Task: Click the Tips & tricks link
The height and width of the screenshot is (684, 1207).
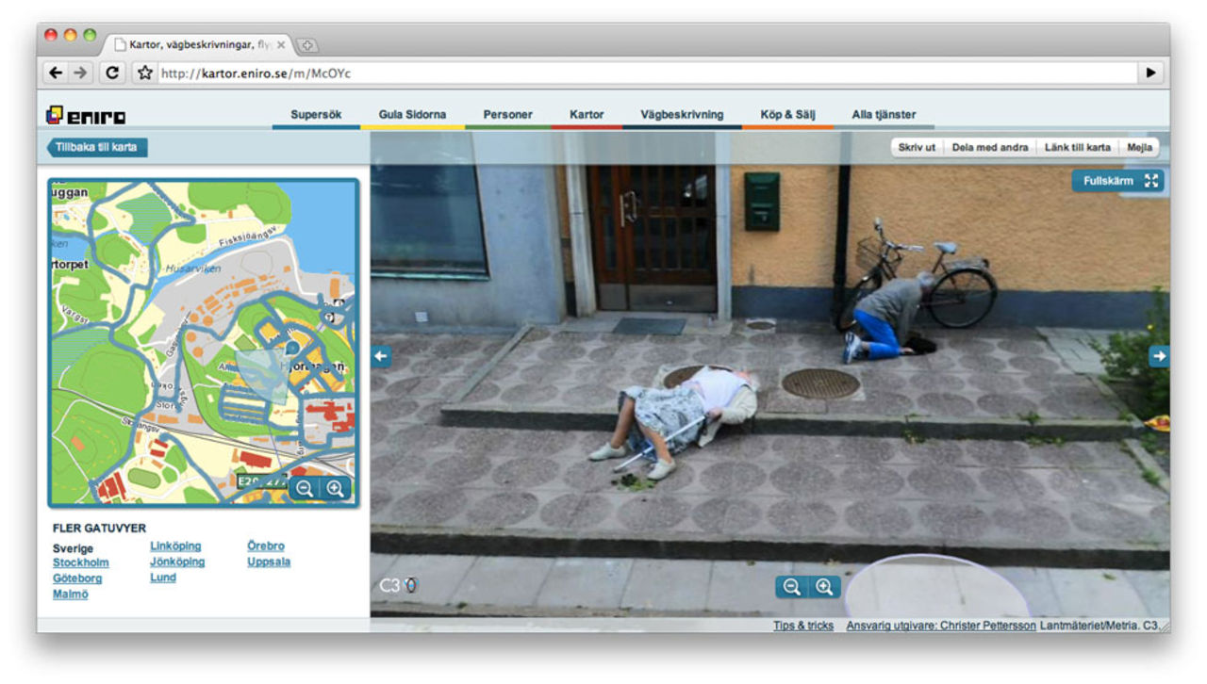Action: click(x=803, y=626)
